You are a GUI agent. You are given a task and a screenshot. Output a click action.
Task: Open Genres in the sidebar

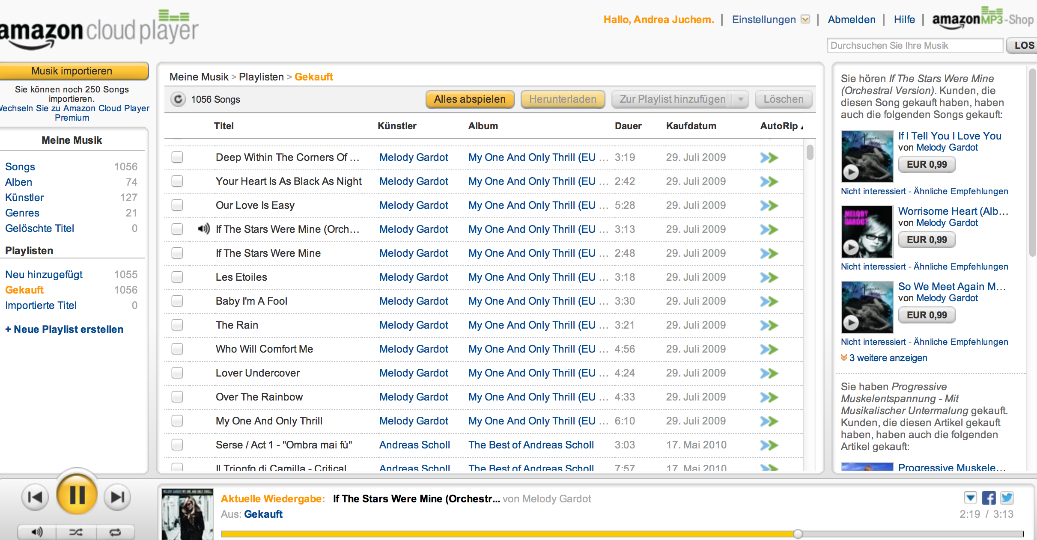coord(22,213)
